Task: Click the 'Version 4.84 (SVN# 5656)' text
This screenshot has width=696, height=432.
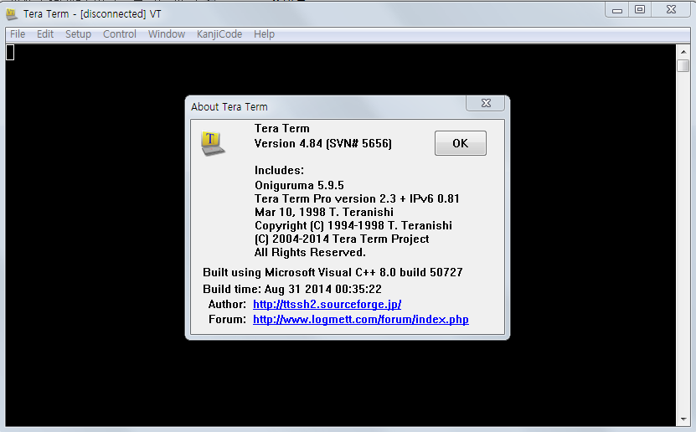Action: point(323,144)
